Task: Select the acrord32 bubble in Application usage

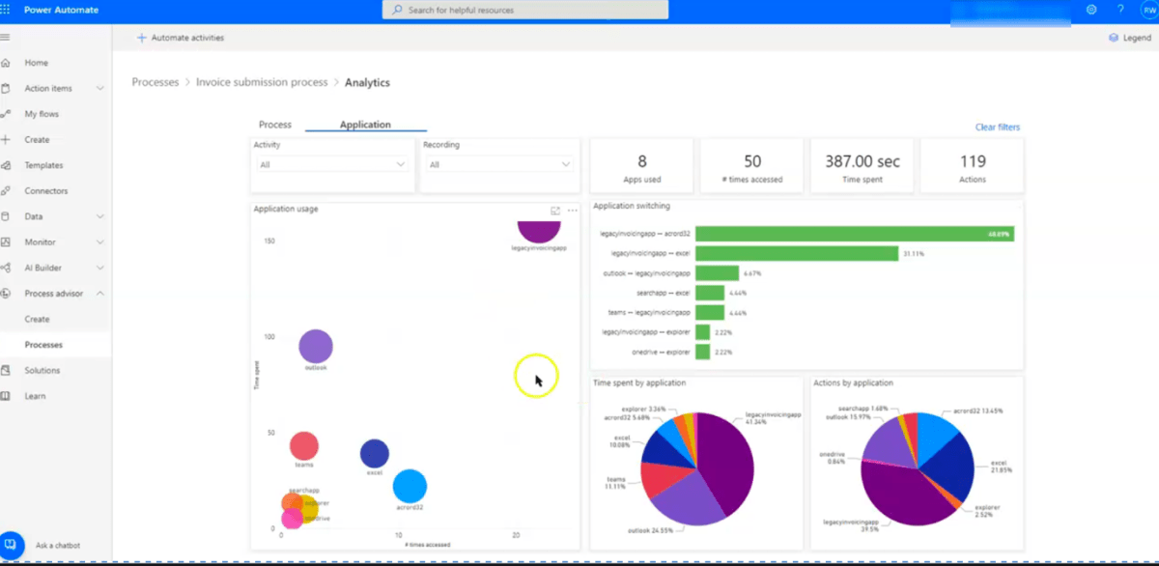Action: [410, 486]
